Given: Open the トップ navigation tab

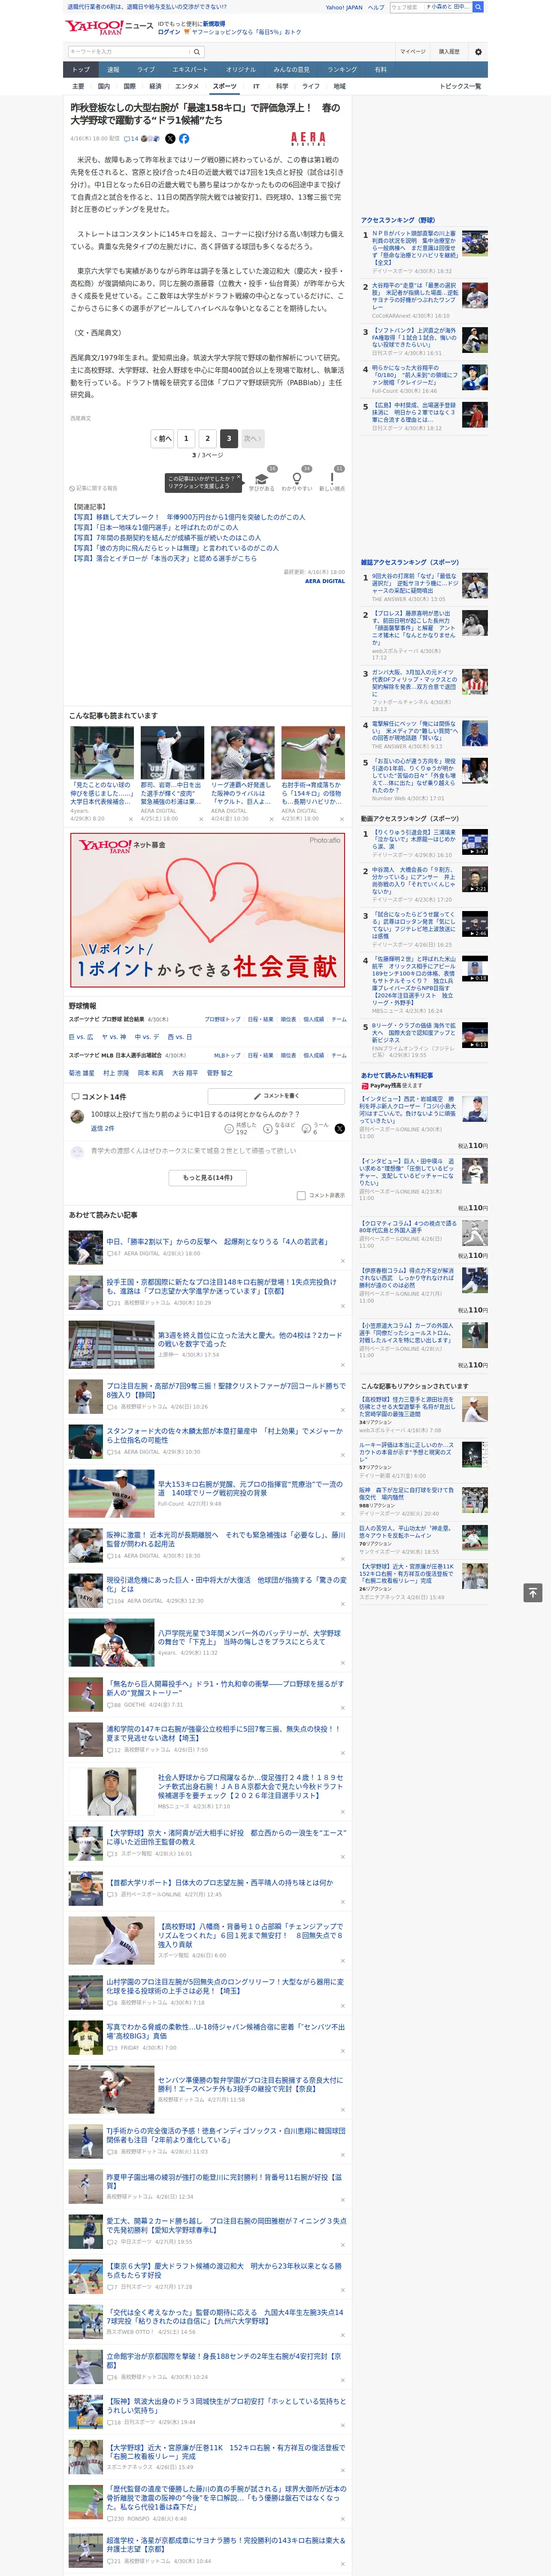Looking at the screenshot, I should 81,70.
